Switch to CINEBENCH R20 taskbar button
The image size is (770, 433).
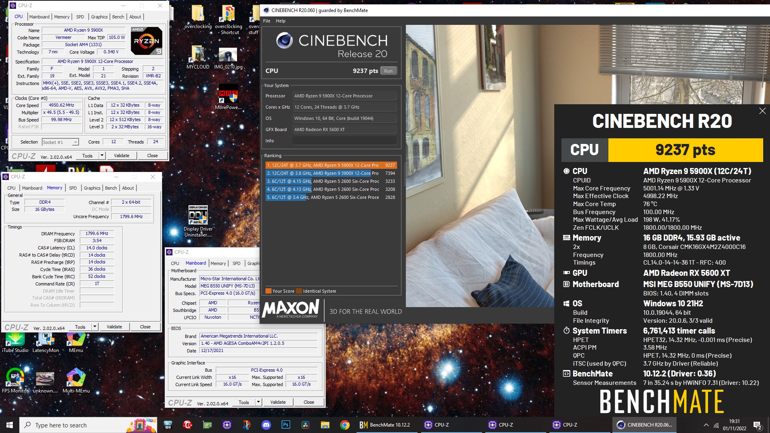(x=644, y=425)
